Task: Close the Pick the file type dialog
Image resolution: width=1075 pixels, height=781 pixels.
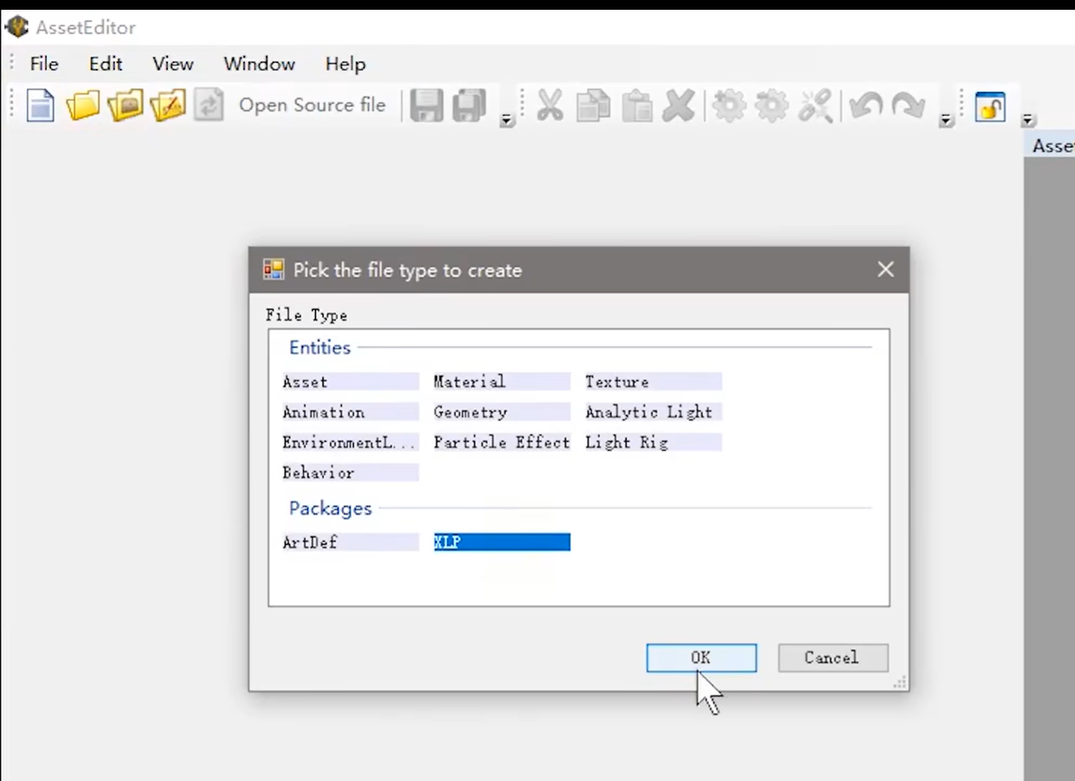Action: click(x=885, y=270)
